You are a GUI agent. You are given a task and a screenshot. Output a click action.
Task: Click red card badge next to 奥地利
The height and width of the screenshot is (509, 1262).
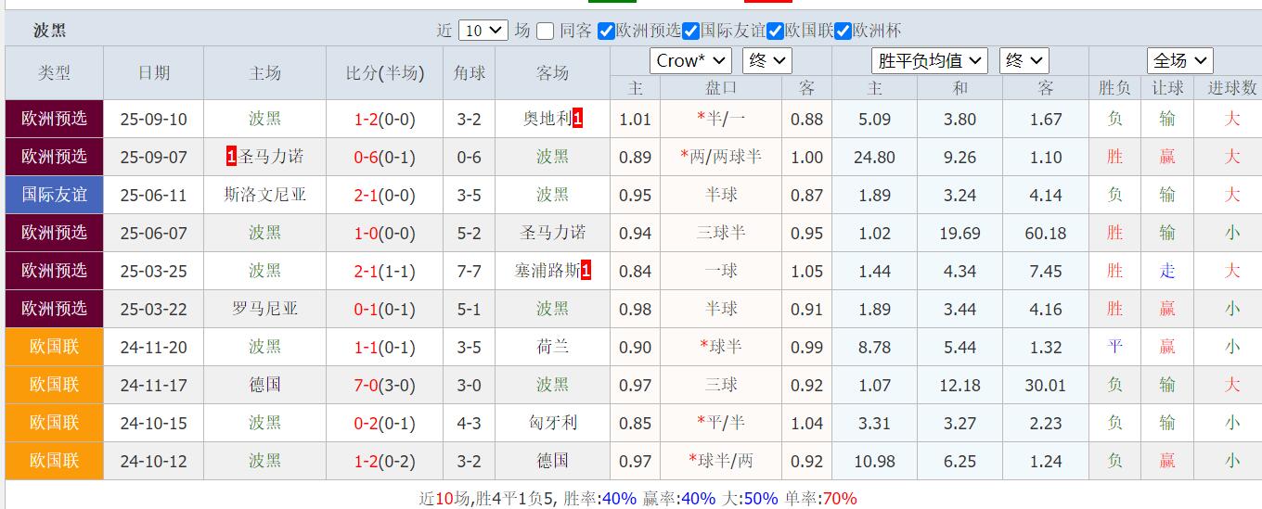578,119
